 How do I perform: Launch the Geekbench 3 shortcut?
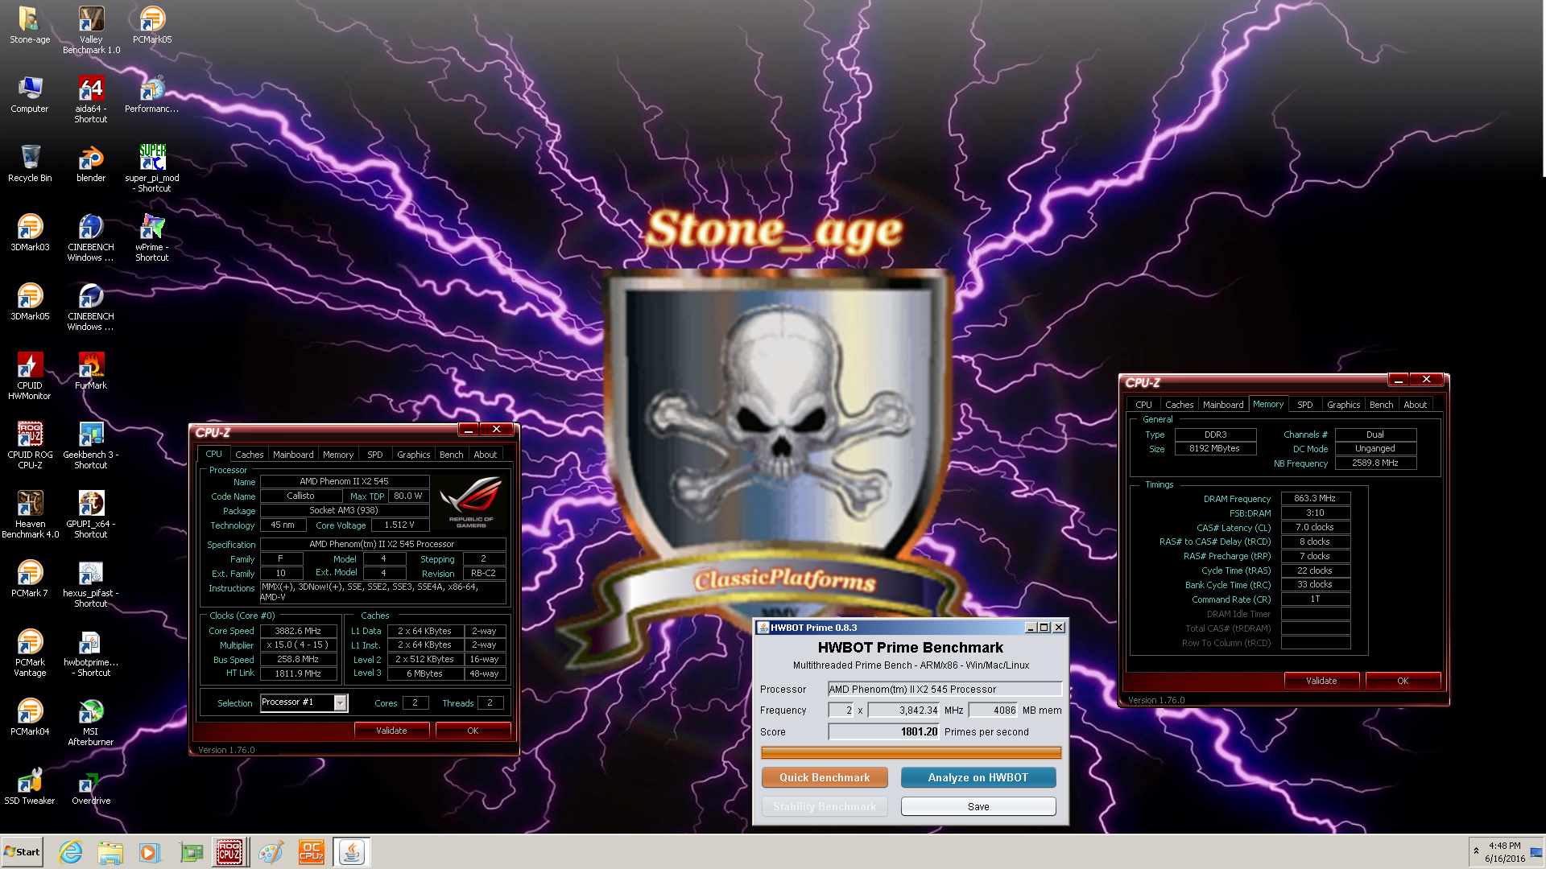91,445
